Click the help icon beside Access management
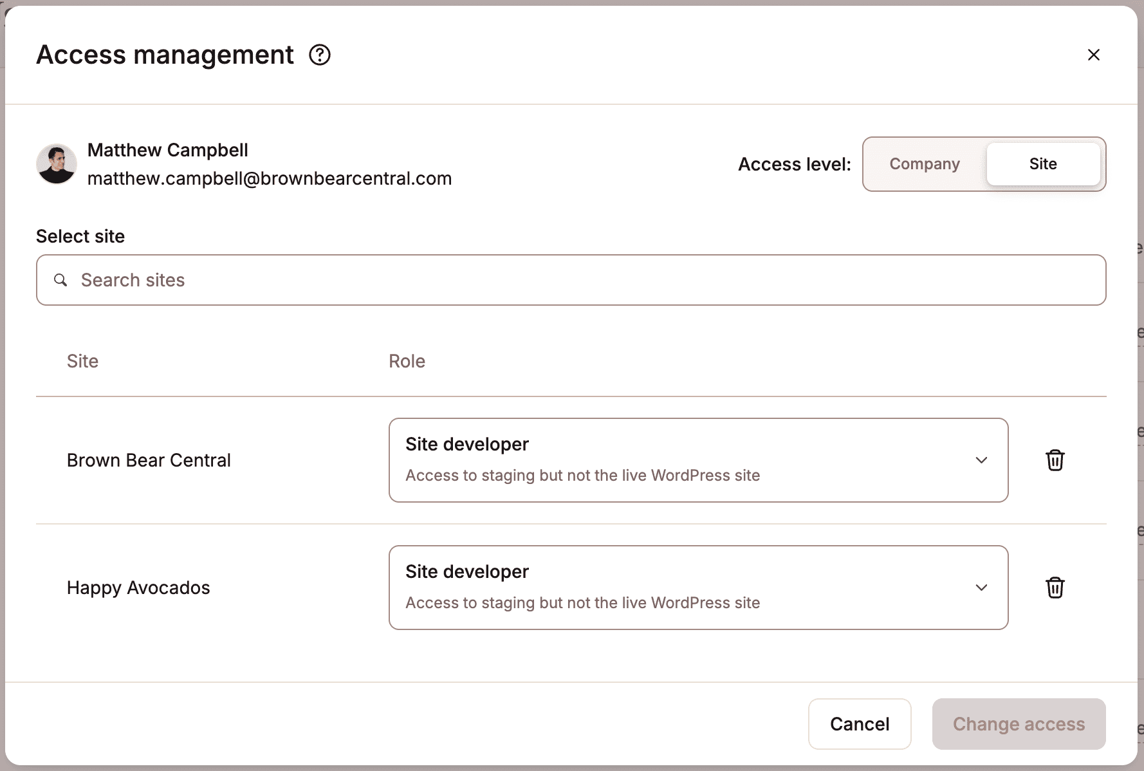The height and width of the screenshot is (771, 1144). (x=320, y=55)
